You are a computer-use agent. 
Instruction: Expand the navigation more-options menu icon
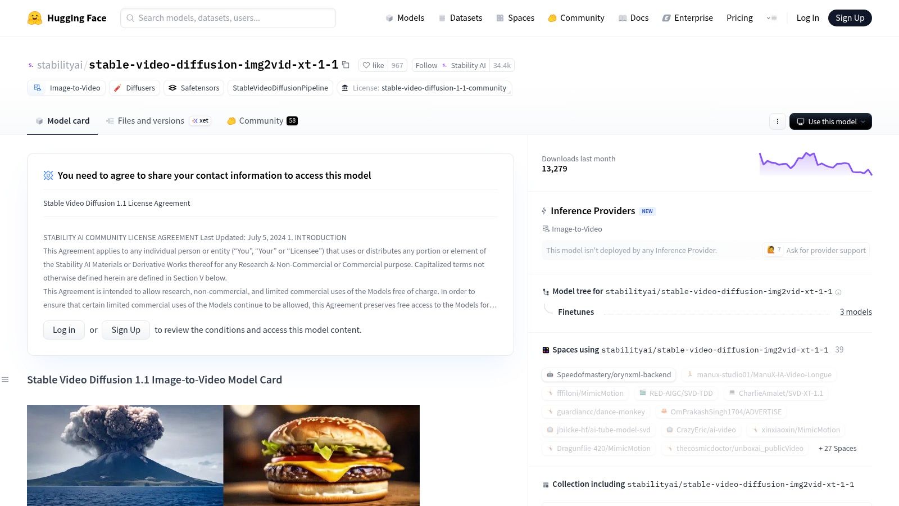point(771,18)
